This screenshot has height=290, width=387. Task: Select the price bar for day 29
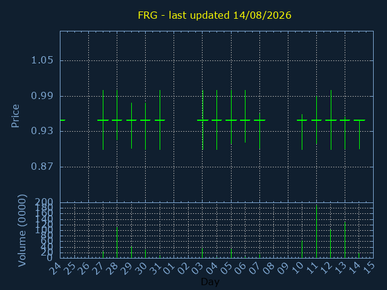coord(132,126)
